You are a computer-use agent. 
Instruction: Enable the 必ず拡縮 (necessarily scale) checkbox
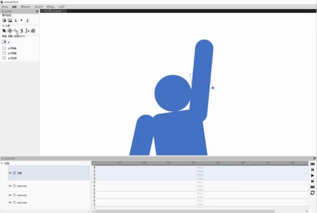point(4,58)
